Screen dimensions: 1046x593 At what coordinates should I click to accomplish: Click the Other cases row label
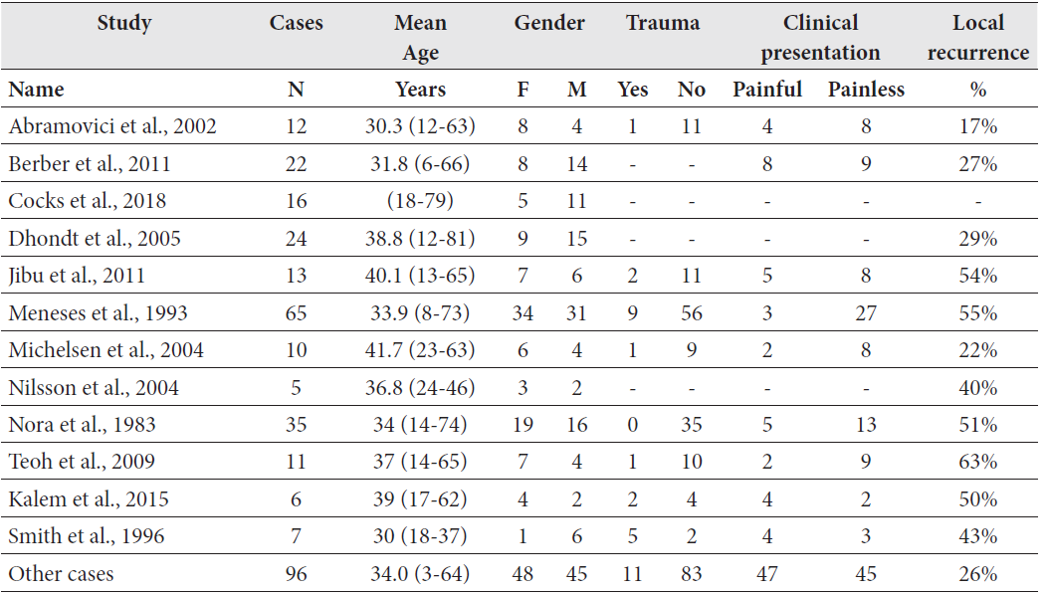62,574
